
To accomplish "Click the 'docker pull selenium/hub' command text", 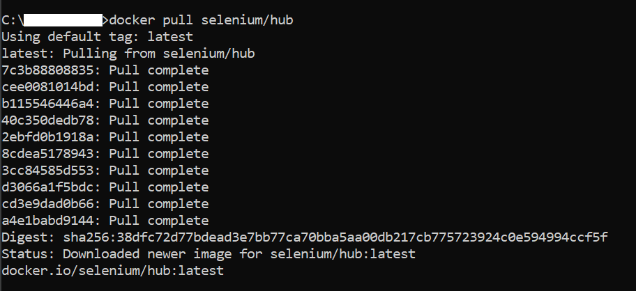I will [x=201, y=20].
